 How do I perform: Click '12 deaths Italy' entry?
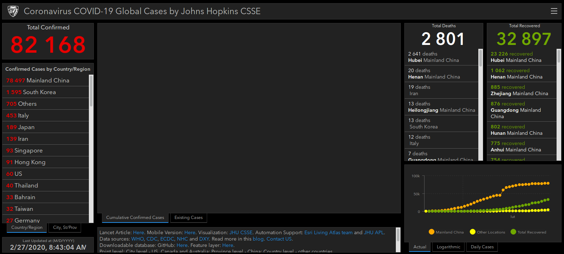442,140
